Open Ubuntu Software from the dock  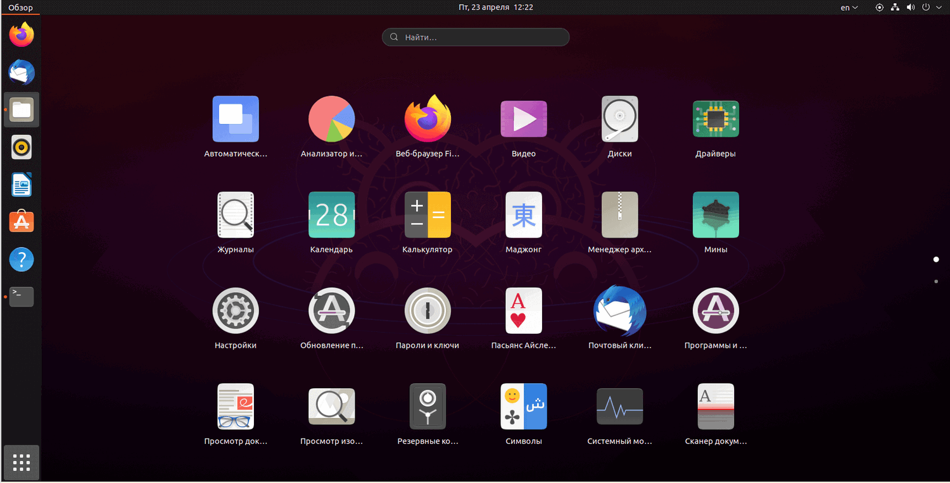[22, 222]
